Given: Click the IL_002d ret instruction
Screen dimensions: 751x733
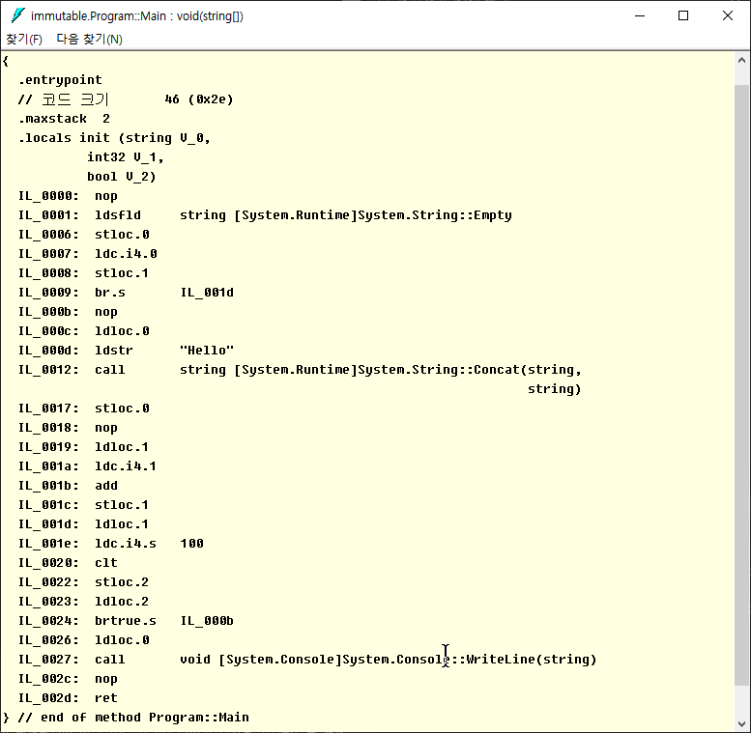Looking at the screenshot, I should click(105, 698).
